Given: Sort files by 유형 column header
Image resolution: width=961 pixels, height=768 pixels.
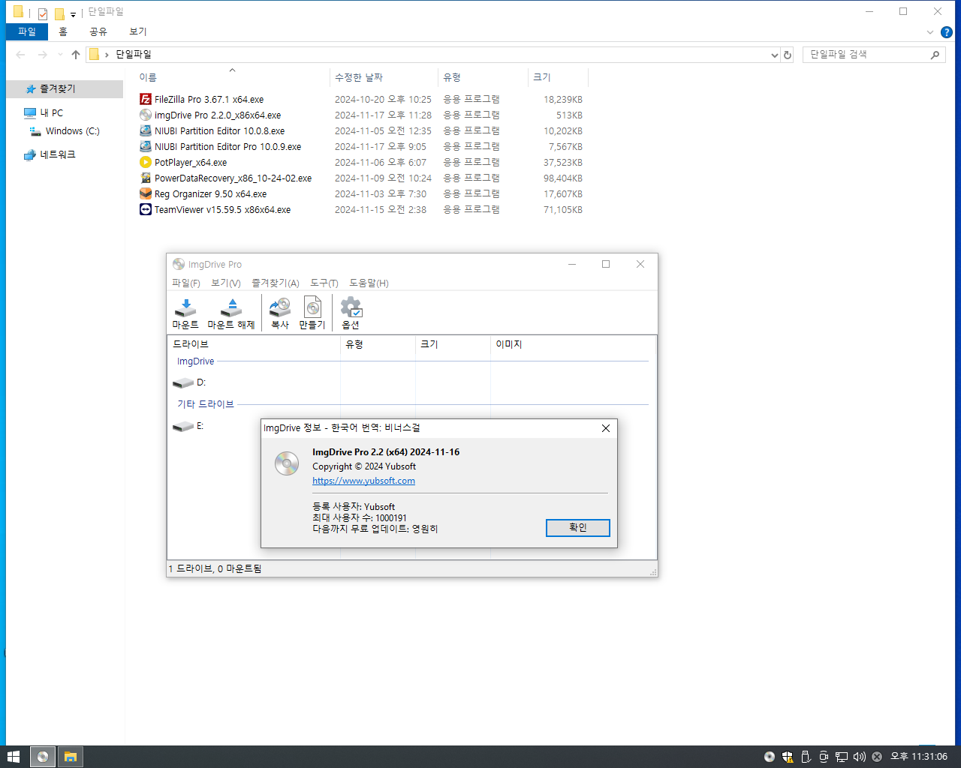Looking at the screenshot, I should coord(483,77).
